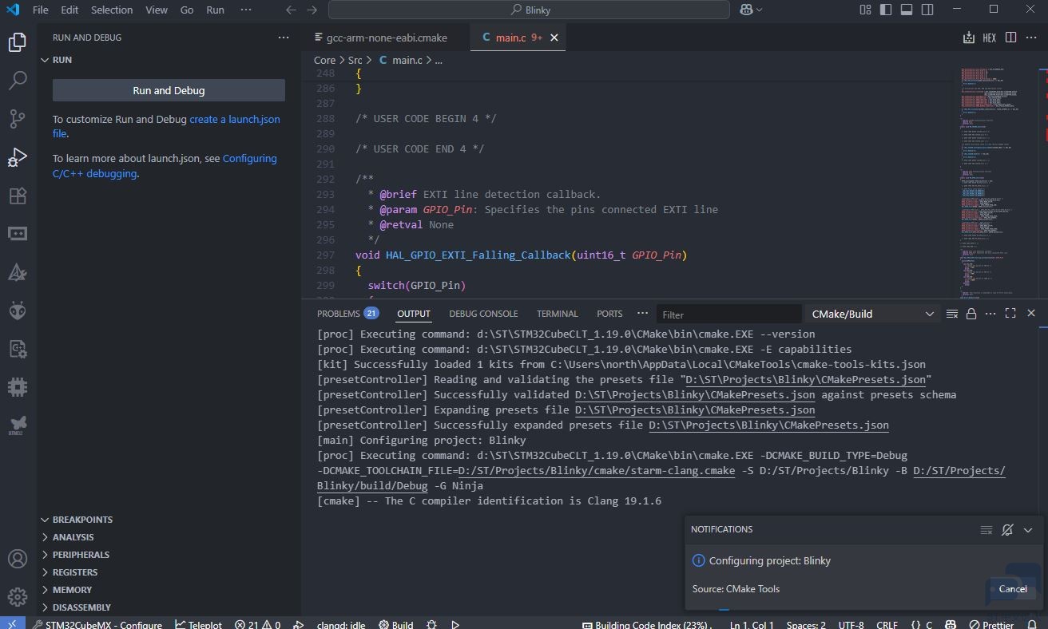Toggle the Secondary Side Bar
The height and width of the screenshot is (629, 1048).
tap(927, 10)
